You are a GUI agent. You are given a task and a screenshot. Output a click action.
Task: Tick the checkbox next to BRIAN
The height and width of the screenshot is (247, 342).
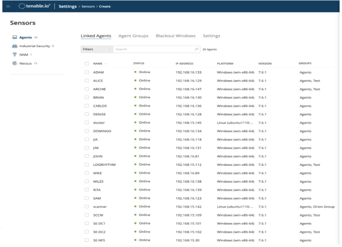(87, 98)
